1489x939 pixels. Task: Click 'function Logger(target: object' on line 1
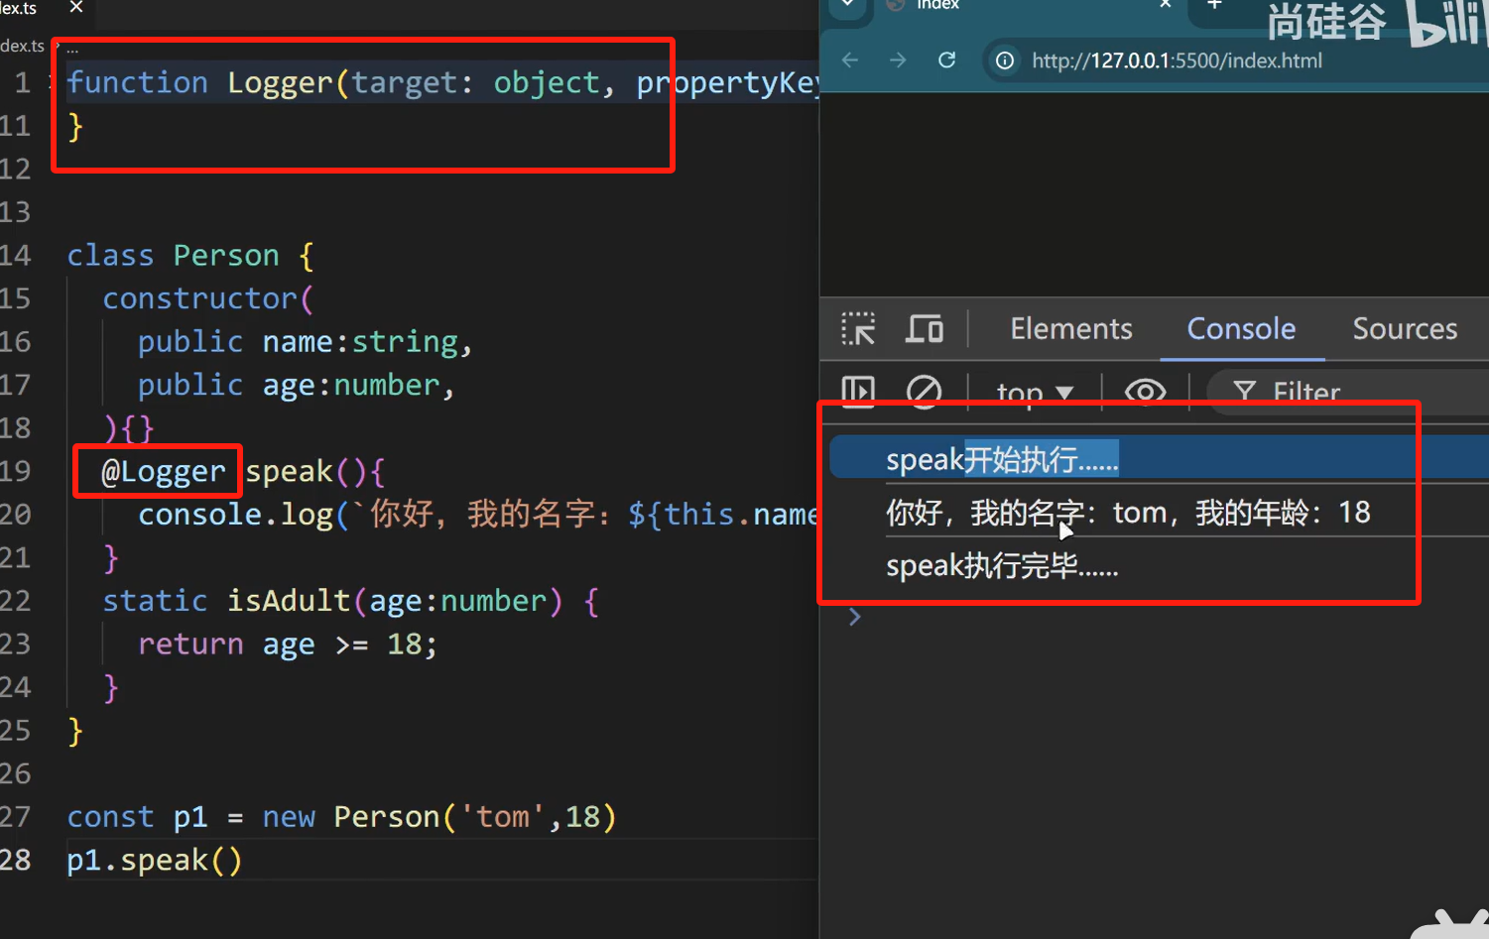pyautogui.click(x=334, y=82)
